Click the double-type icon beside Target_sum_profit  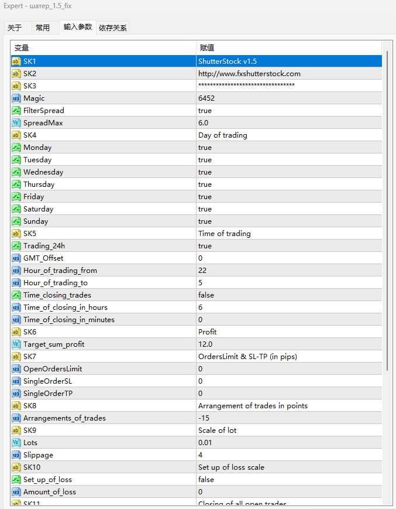[16, 345]
